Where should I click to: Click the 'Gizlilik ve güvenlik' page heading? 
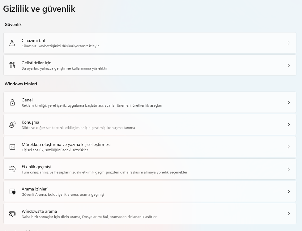[x=39, y=9]
